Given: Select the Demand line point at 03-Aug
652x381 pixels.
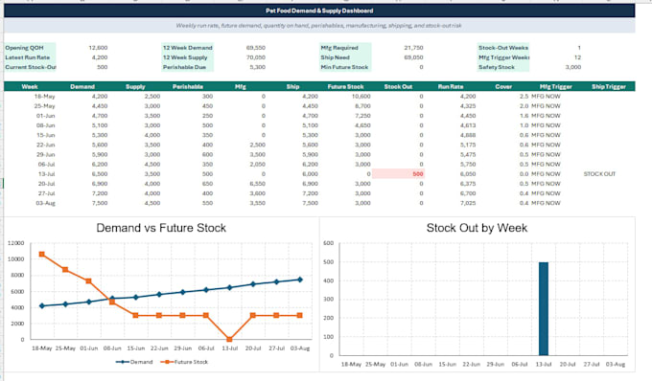Looking at the screenshot, I should (300, 280).
